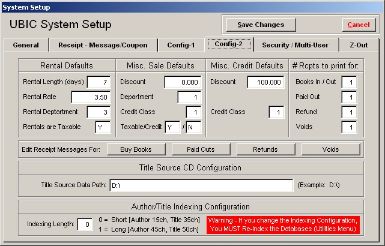Click the Misc. Sale Credit Class field

[x=193, y=112]
